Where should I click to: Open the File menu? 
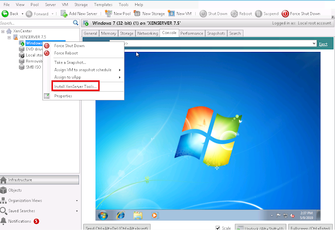point(6,5)
